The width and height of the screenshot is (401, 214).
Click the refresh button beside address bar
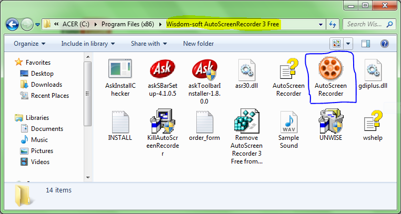333,25
